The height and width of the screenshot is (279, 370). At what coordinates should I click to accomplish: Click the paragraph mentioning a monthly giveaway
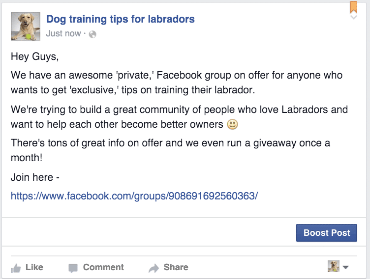(170, 150)
